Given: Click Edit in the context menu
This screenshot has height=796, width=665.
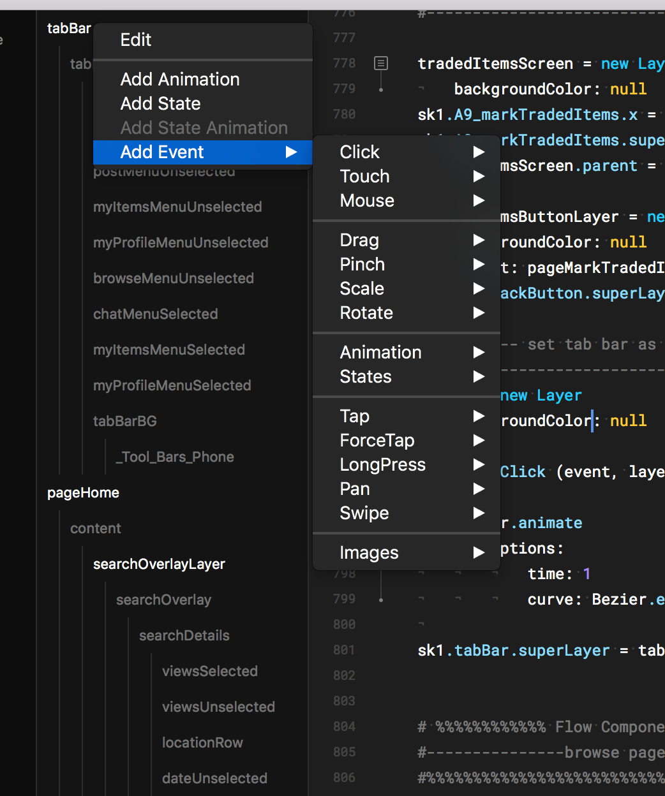Looking at the screenshot, I should coord(136,40).
